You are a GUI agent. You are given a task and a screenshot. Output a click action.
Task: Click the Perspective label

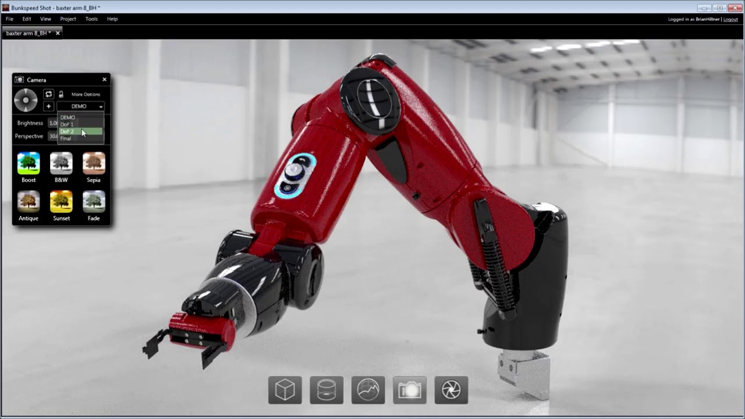(29, 136)
